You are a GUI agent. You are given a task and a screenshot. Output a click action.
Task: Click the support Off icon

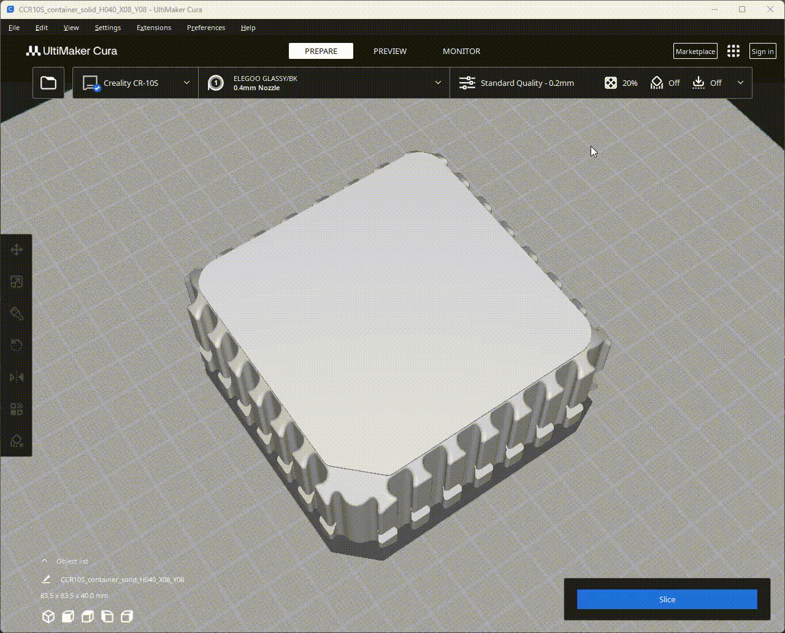[x=657, y=83]
